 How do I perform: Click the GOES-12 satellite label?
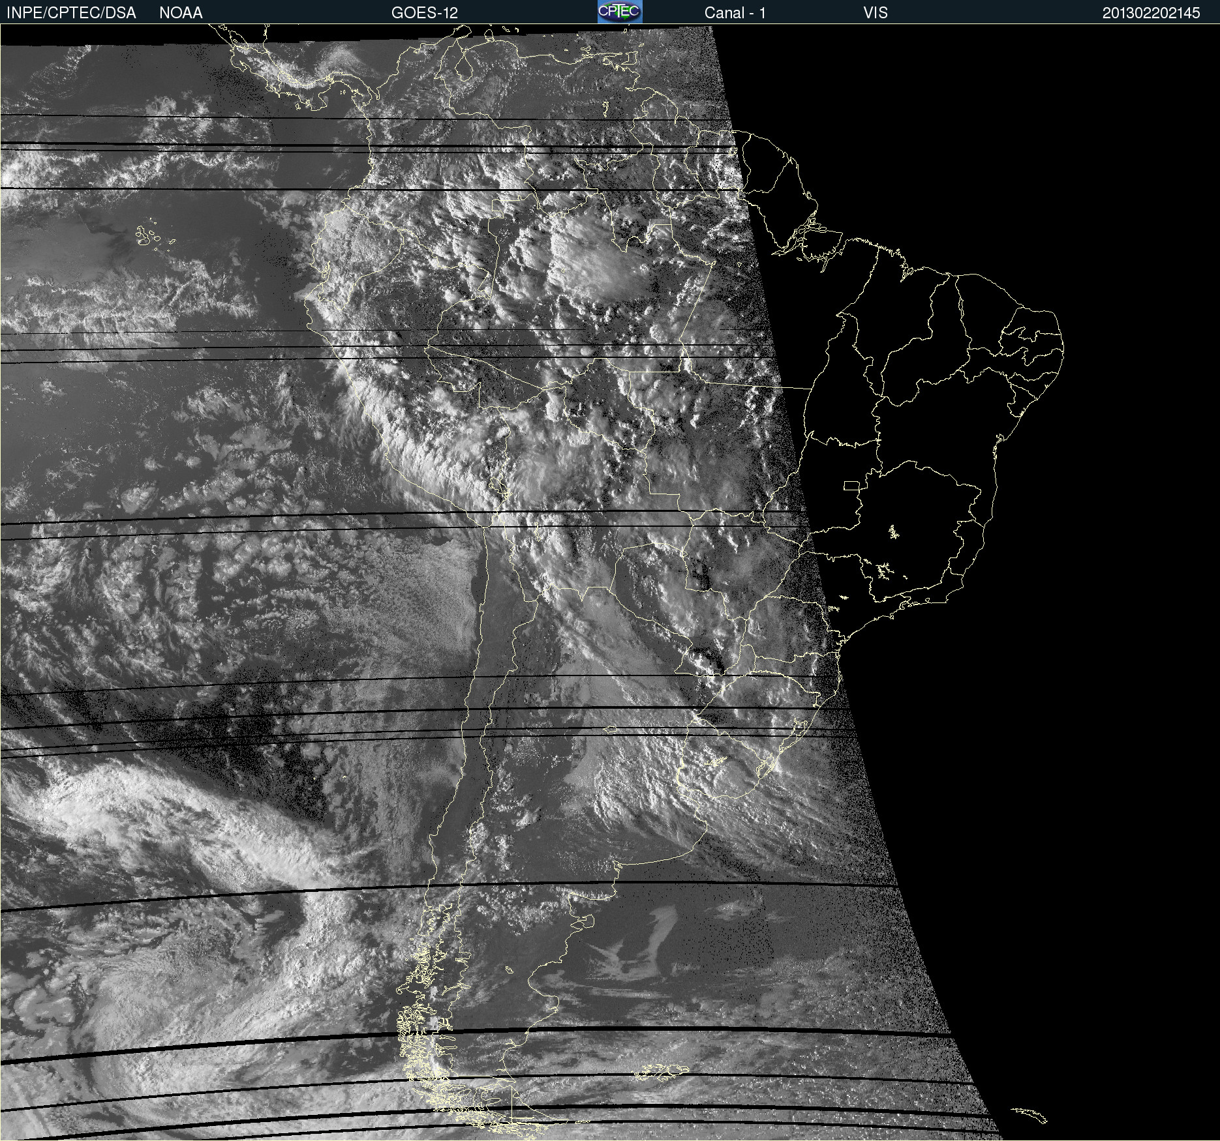[425, 12]
